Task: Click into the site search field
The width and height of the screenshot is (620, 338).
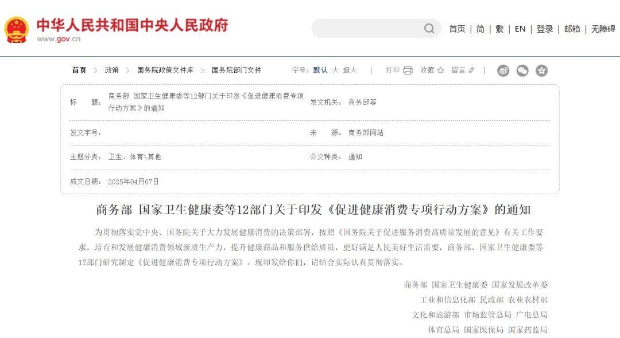Action: coord(368,29)
